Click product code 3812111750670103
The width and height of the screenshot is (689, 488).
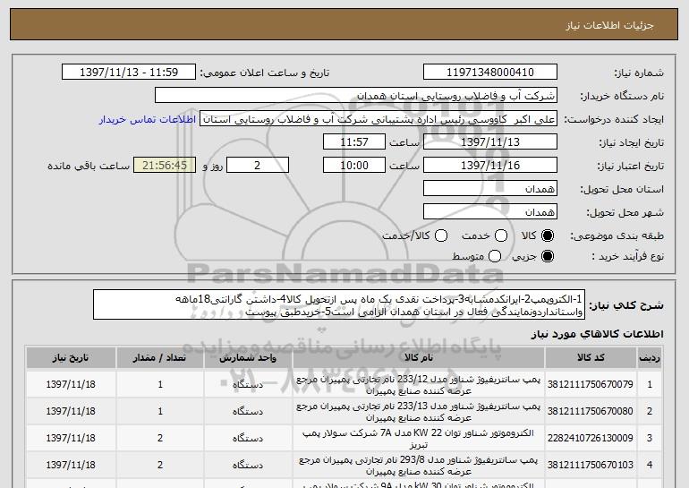point(591,465)
